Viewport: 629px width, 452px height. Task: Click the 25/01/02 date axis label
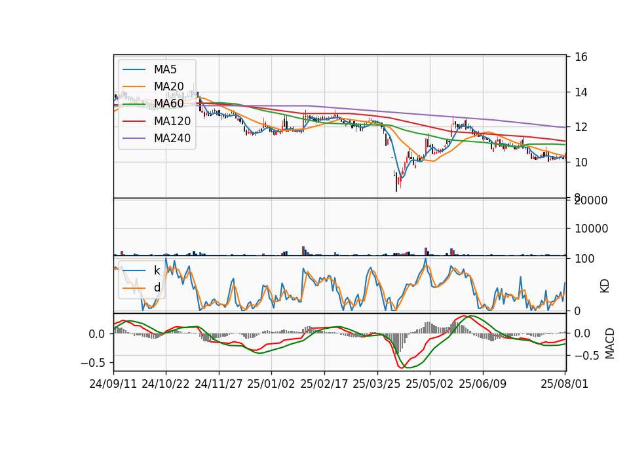coord(271,384)
